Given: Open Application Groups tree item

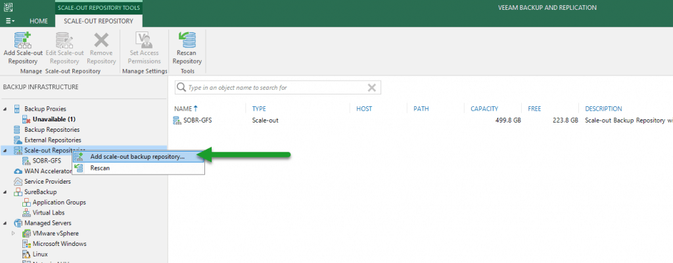Looking at the screenshot, I should pos(59,202).
